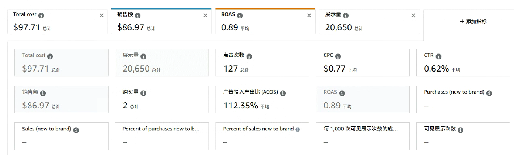The height and width of the screenshot is (155, 514).
Task: Close the 展示量 card in the top row
Action: (413, 16)
